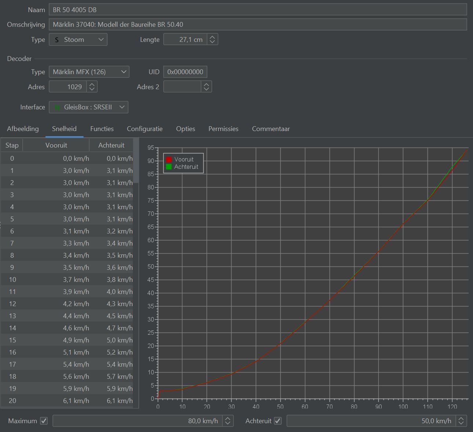Image resolution: width=473 pixels, height=432 pixels.
Task: Select the Snelheid tab
Action: point(64,129)
